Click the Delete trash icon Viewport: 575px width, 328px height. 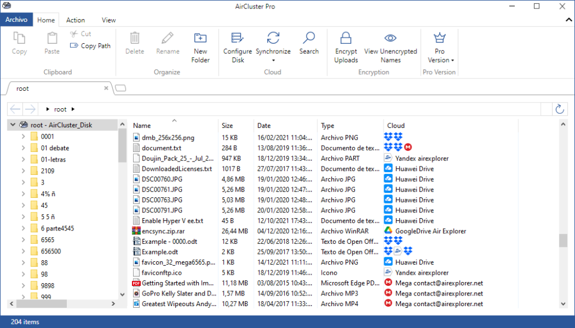point(135,38)
